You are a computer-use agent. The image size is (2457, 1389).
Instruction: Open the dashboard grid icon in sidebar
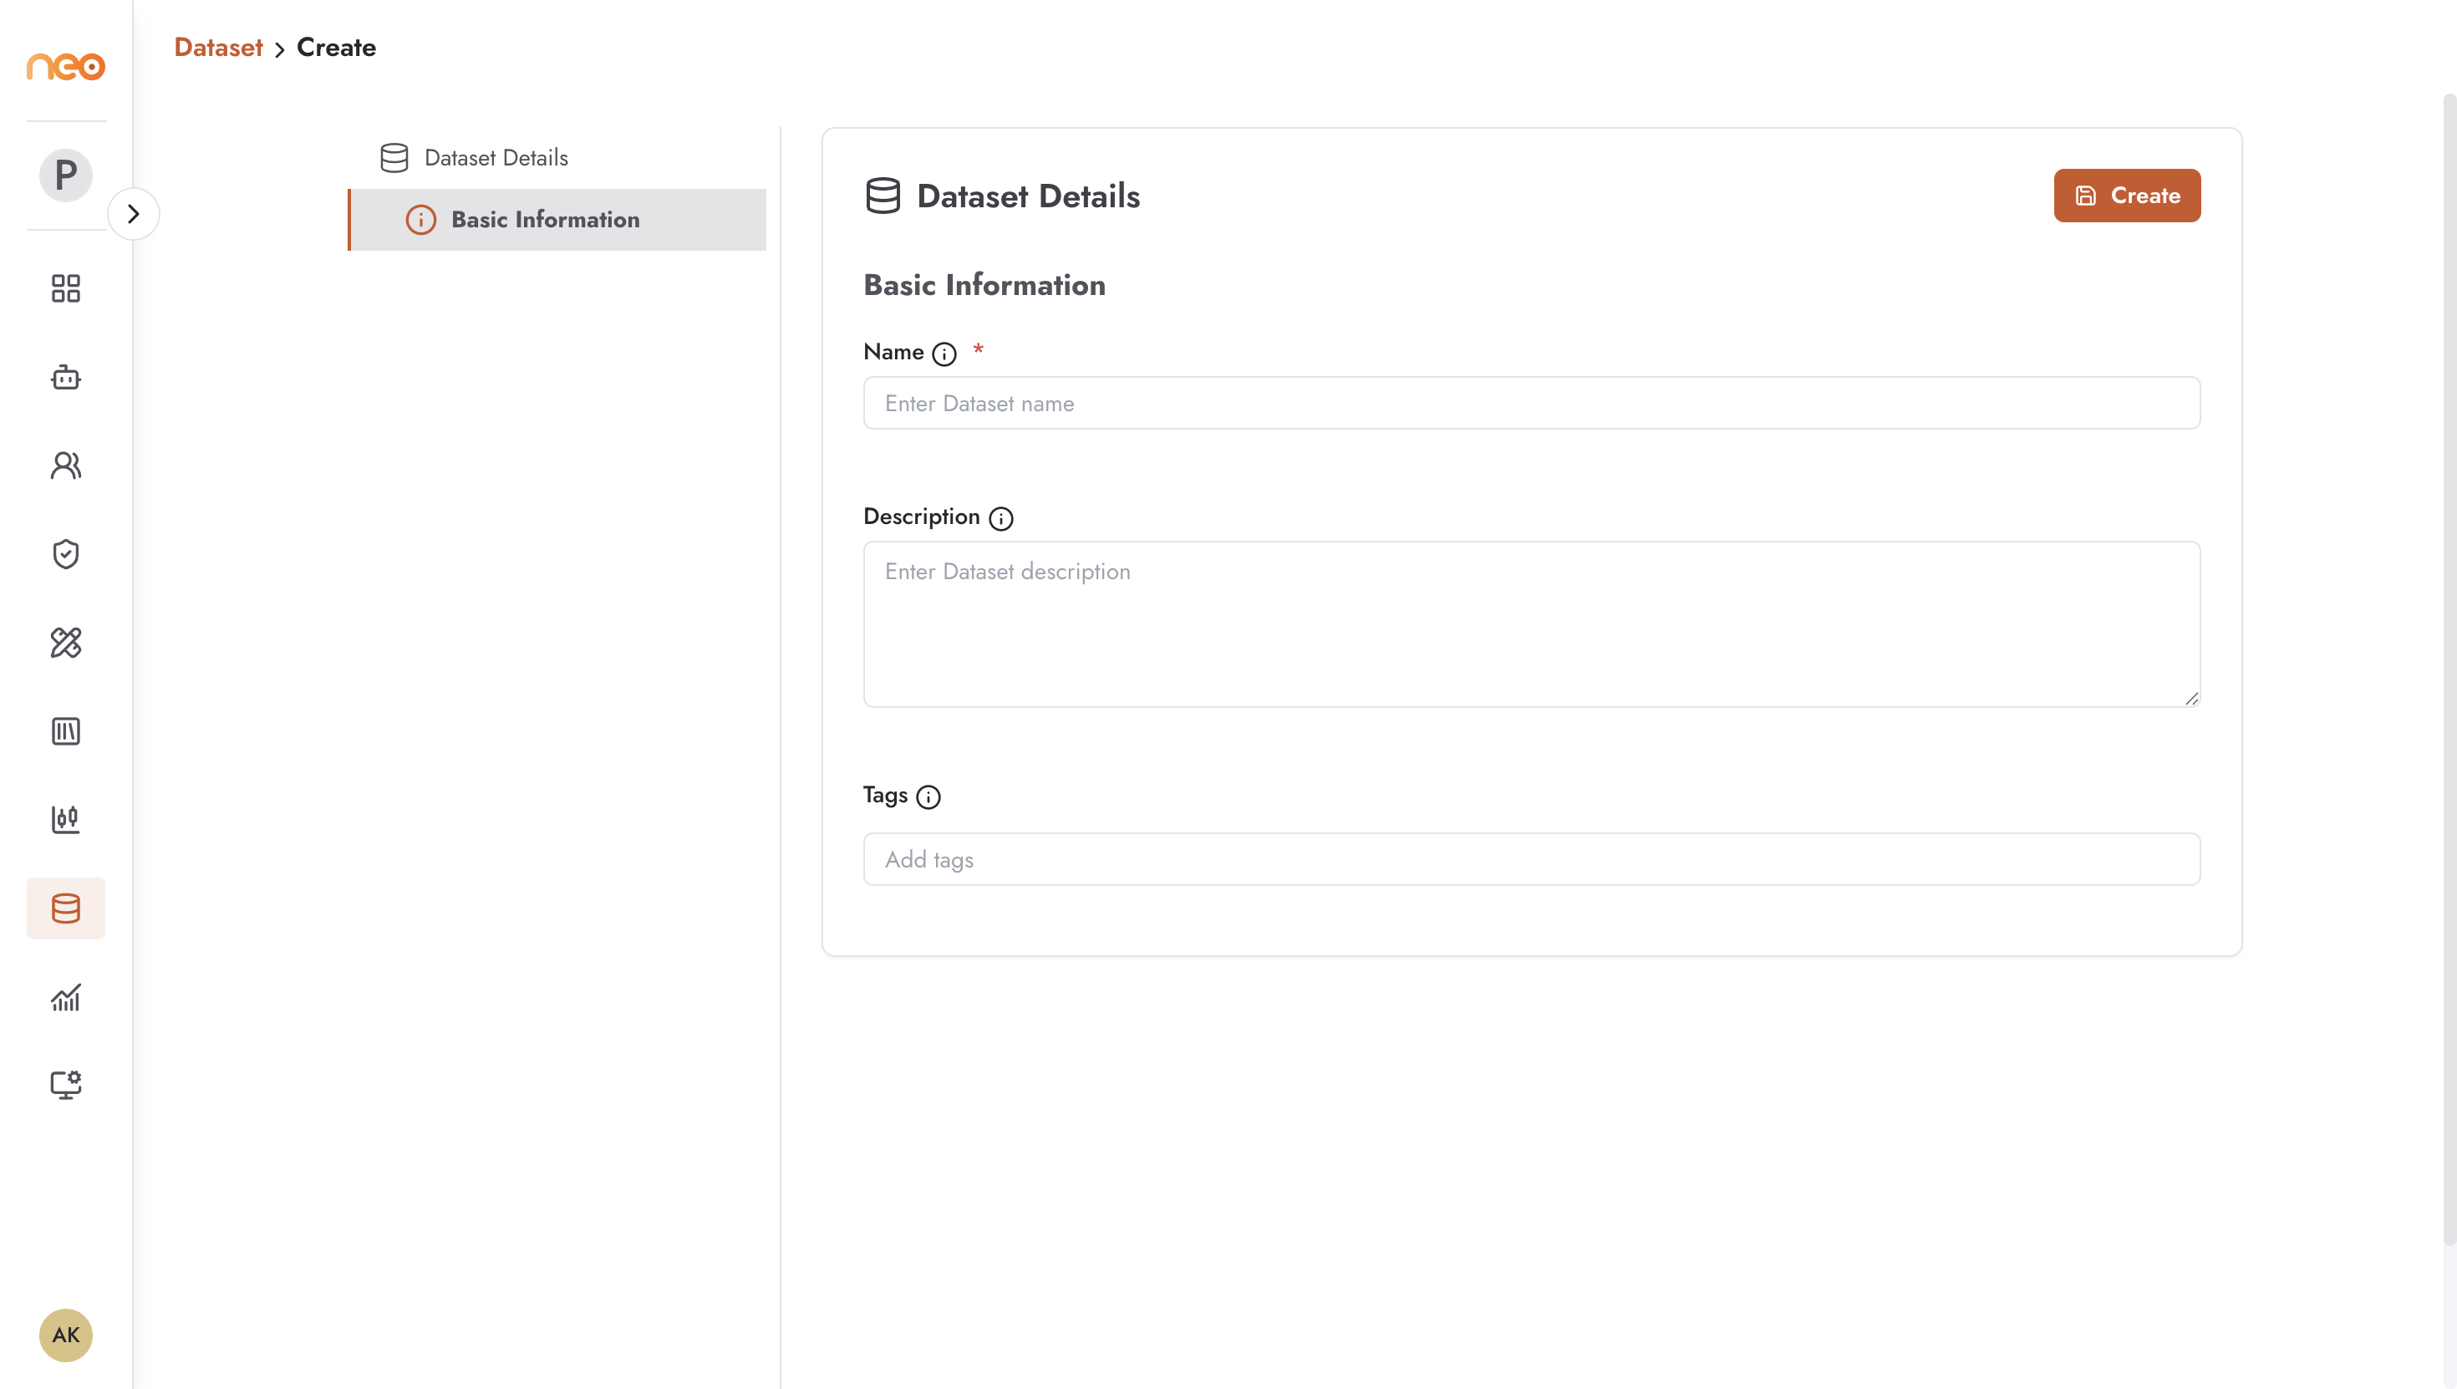click(x=66, y=288)
